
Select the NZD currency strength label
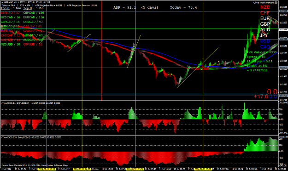(265, 7)
